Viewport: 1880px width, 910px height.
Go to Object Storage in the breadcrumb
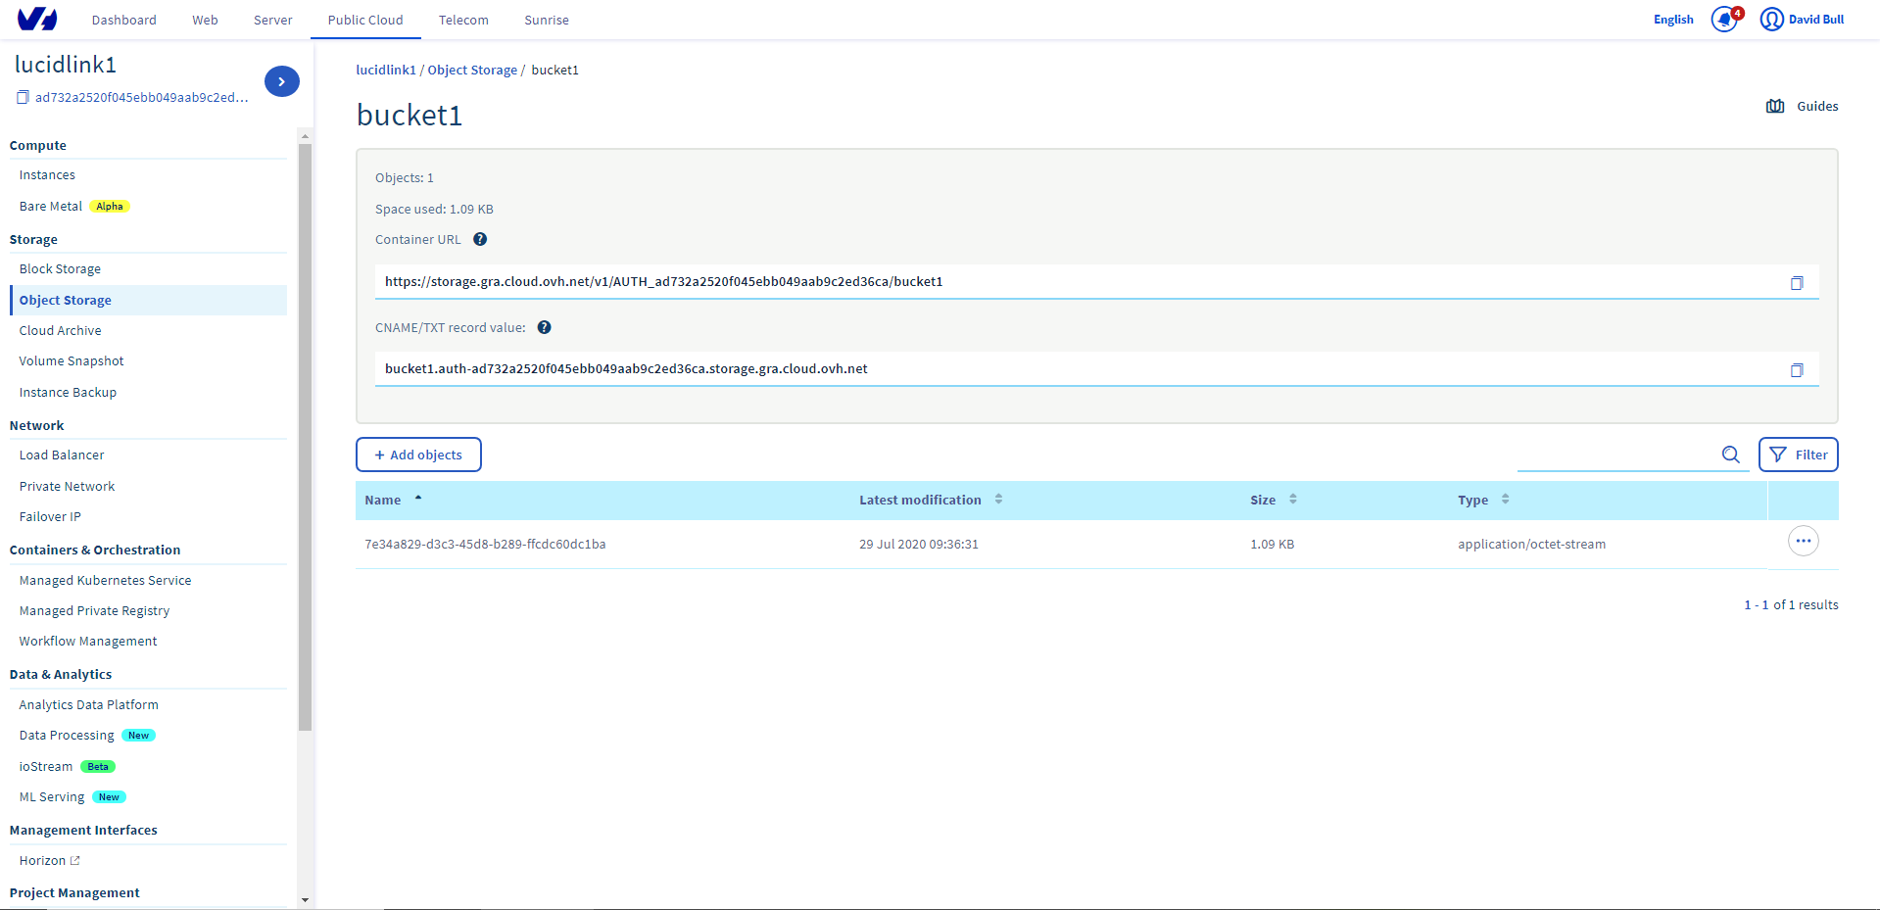point(472,70)
